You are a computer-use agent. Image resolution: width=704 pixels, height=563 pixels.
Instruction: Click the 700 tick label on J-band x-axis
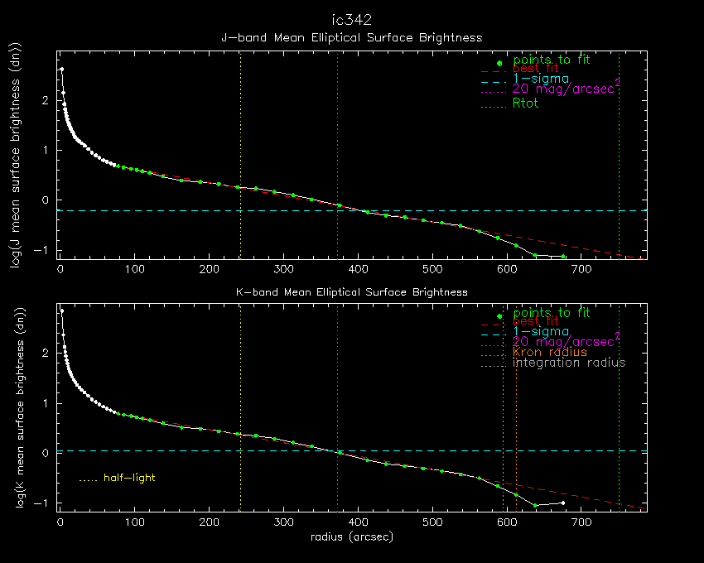[x=581, y=269]
